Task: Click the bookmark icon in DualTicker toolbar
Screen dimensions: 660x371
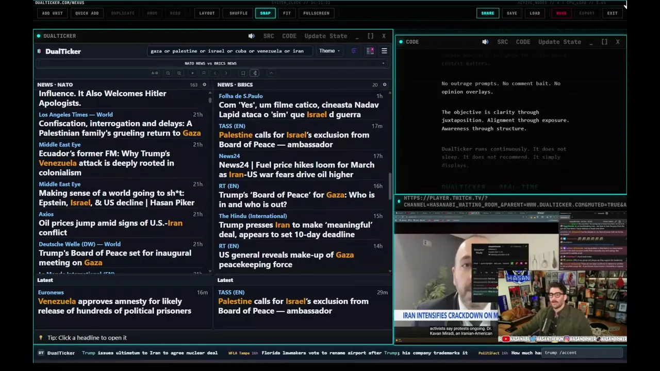Action: pos(243,73)
